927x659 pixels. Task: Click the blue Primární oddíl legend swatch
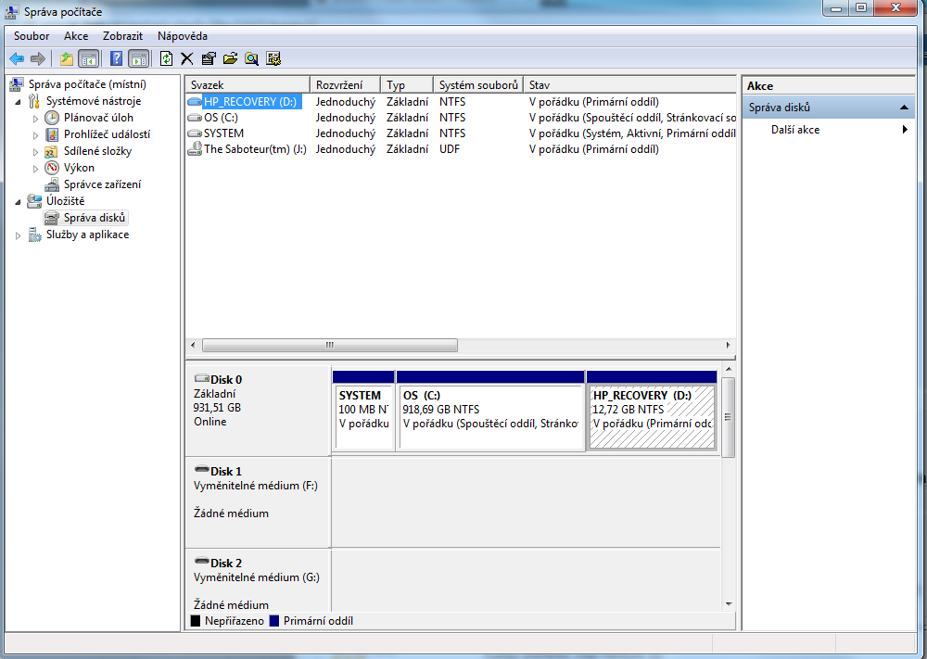pyautogui.click(x=273, y=621)
